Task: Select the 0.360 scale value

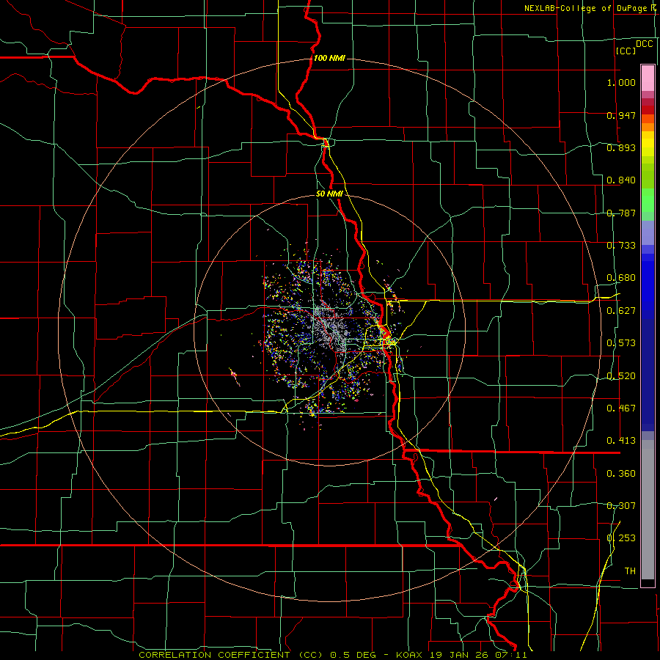Action: point(621,474)
